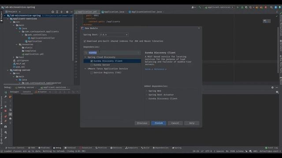Collapse VMware Tanzu Application Service group
Viewport: 282px width, 158px height.
[85, 68]
